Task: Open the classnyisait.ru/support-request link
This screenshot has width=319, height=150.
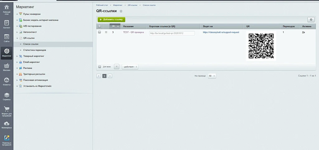Action: (x=221, y=32)
